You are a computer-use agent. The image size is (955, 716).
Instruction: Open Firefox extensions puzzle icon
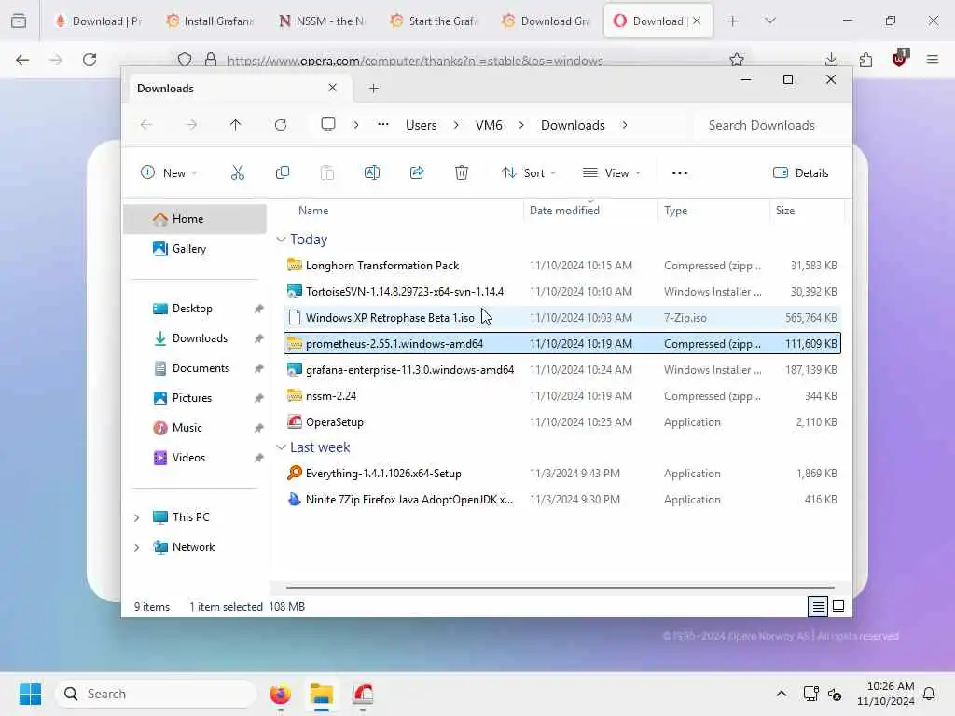[865, 60]
